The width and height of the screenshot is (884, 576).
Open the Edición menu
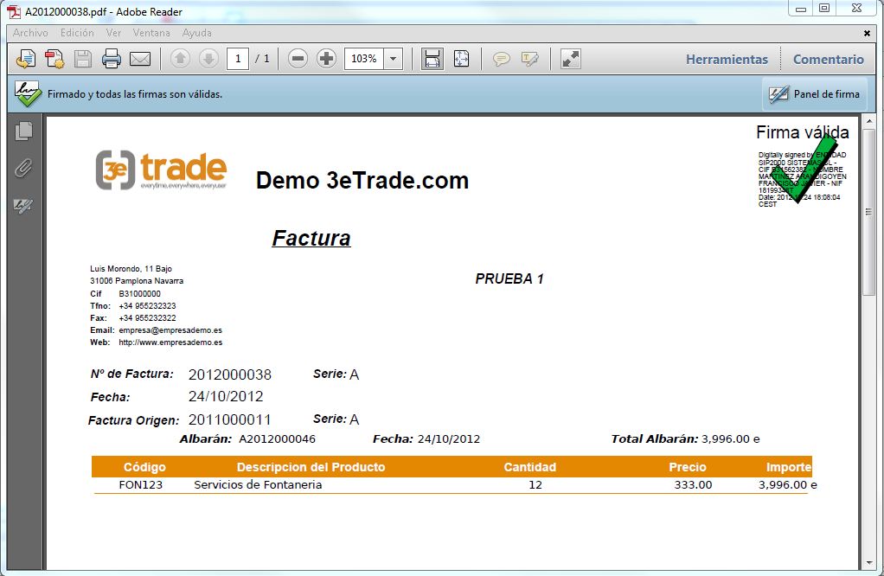pos(77,33)
